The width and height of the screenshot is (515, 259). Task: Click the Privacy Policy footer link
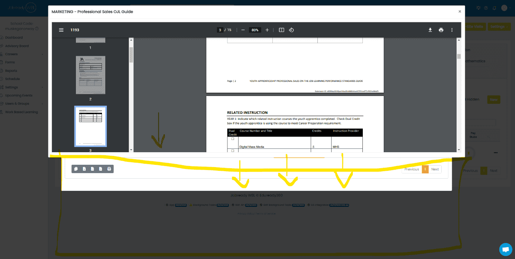pos(245,214)
